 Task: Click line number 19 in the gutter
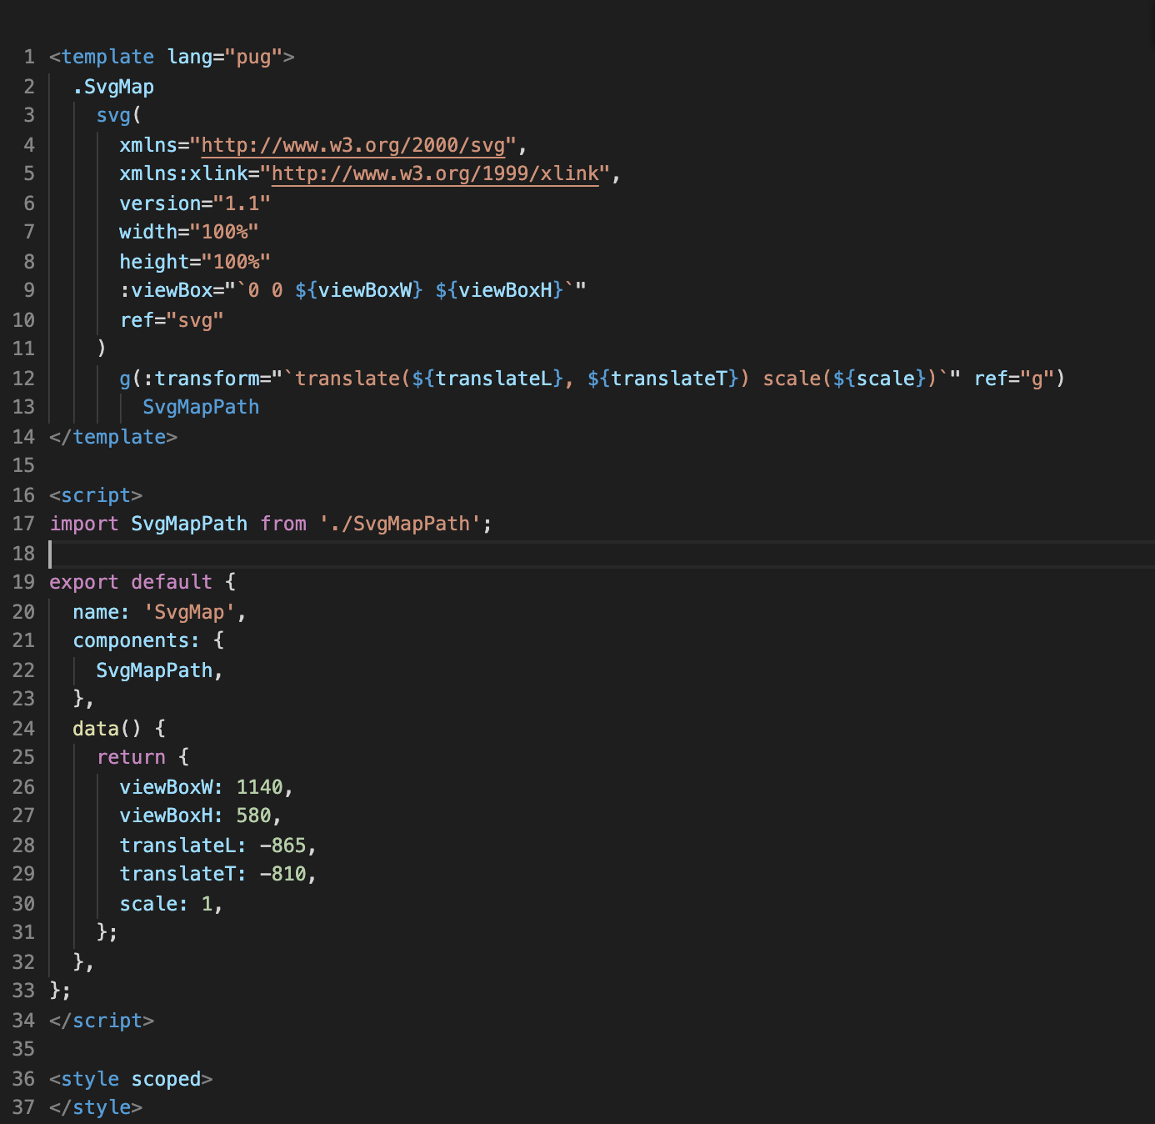pos(24,582)
